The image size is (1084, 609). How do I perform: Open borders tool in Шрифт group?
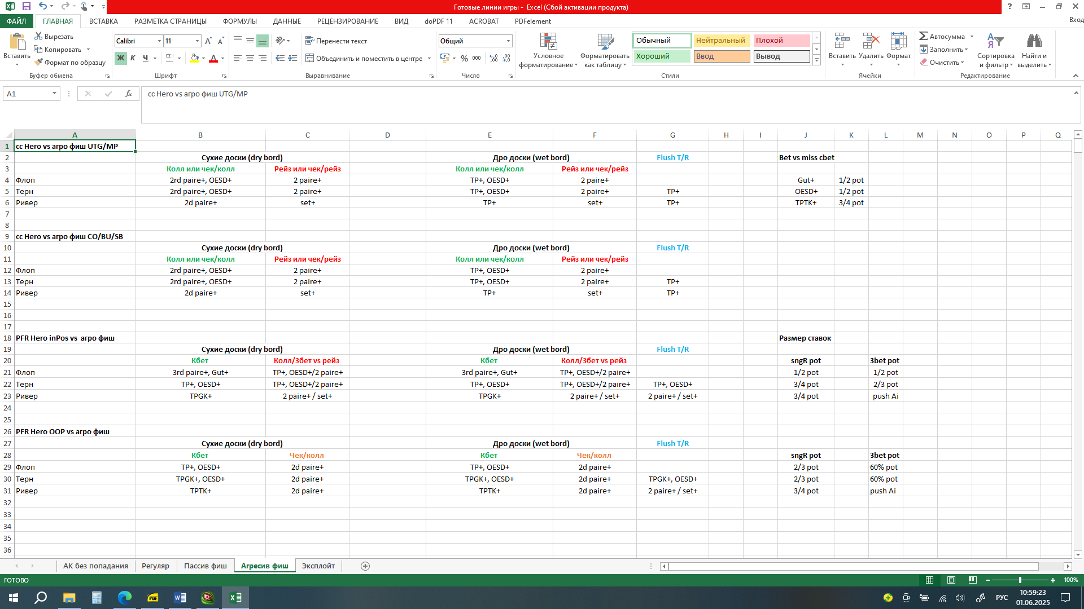click(169, 58)
